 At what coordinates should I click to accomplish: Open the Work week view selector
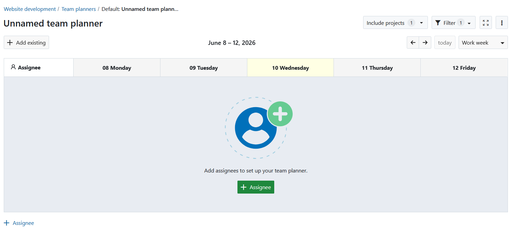483,43
